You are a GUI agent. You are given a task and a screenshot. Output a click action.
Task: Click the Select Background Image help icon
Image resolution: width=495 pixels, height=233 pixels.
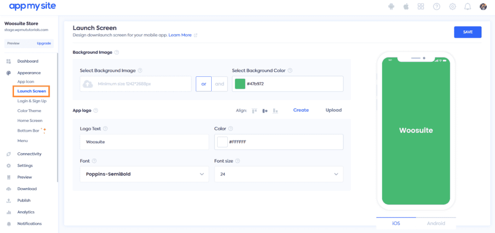pyautogui.click(x=140, y=71)
